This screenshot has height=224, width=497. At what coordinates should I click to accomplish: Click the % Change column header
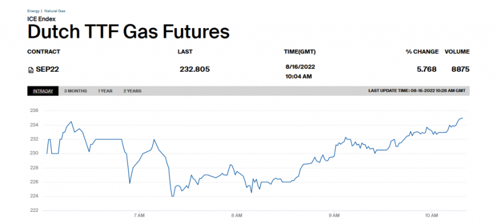click(422, 52)
